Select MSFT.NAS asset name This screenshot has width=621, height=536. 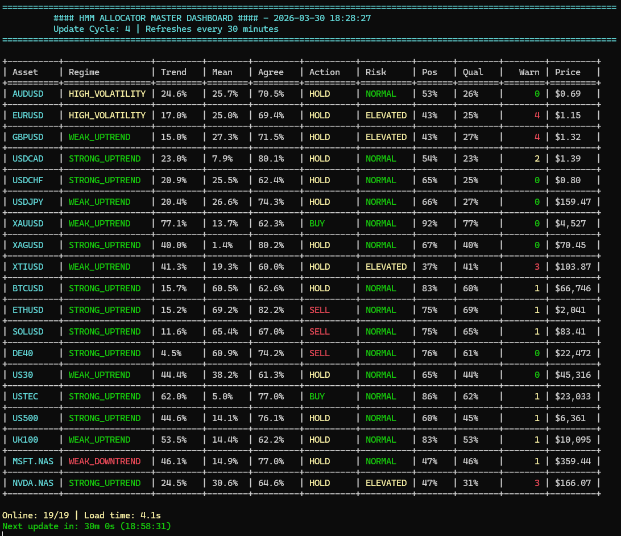pos(33,461)
